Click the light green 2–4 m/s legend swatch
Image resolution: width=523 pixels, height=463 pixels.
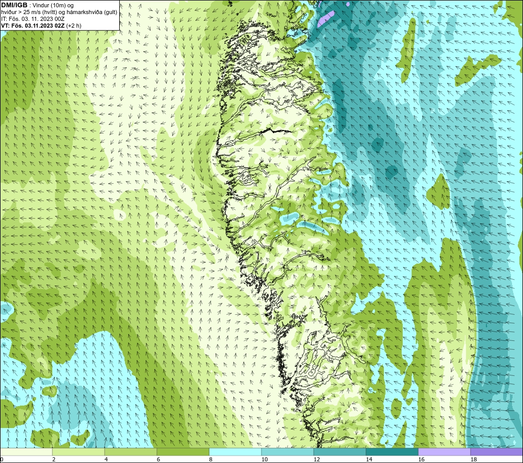[x=78, y=452]
